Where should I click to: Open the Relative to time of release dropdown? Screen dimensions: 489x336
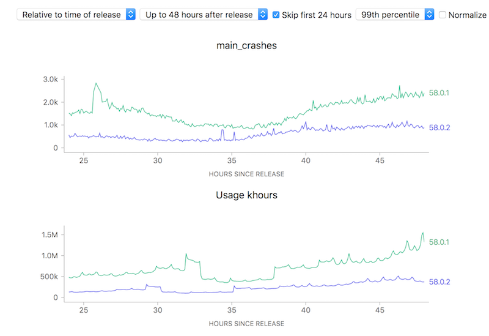coord(72,14)
